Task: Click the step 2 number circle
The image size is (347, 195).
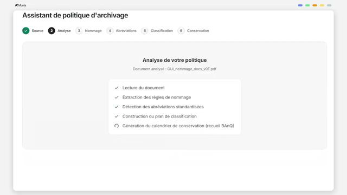Action: [x=52, y=31]
